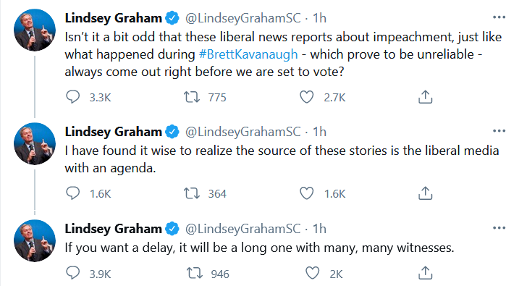The image size is (519, 286).
Task: Retweet the tweet with 775 retweets
Action: [x=192, y=97]
